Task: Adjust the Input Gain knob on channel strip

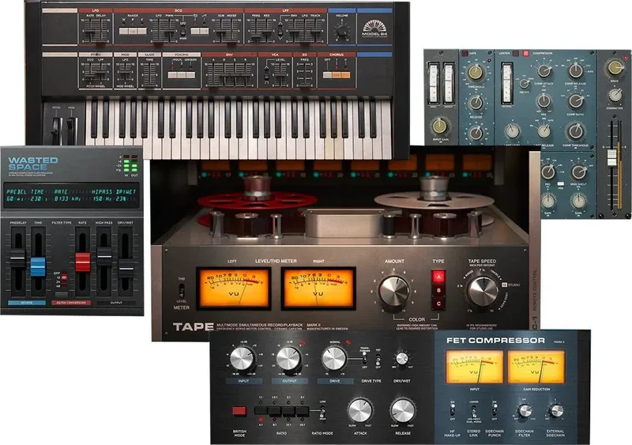Action: (x=440, y=126)
